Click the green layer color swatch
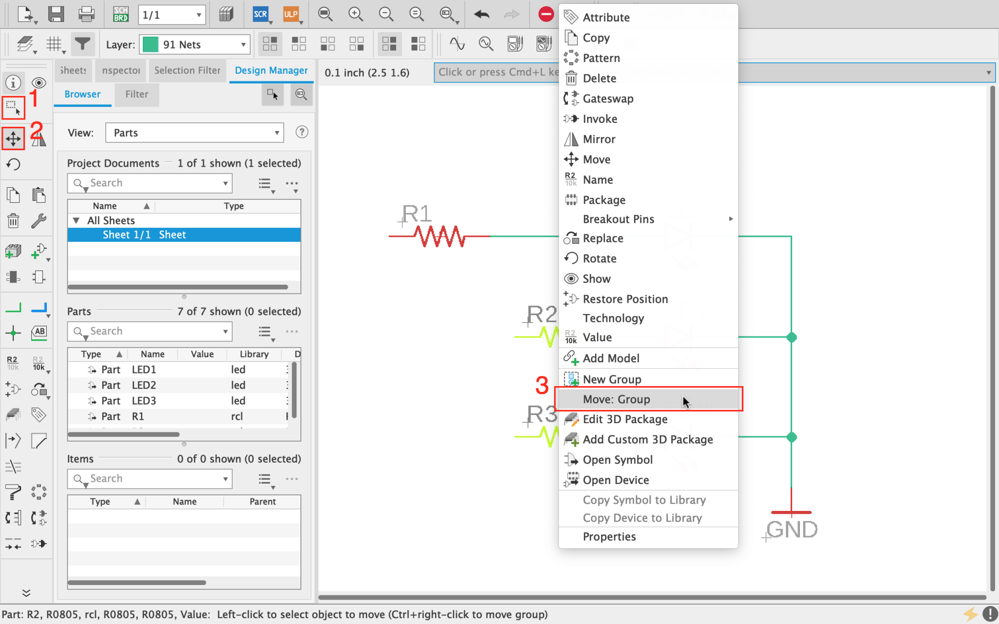Viewport: 999px width, 624px height. click(151, 44)
